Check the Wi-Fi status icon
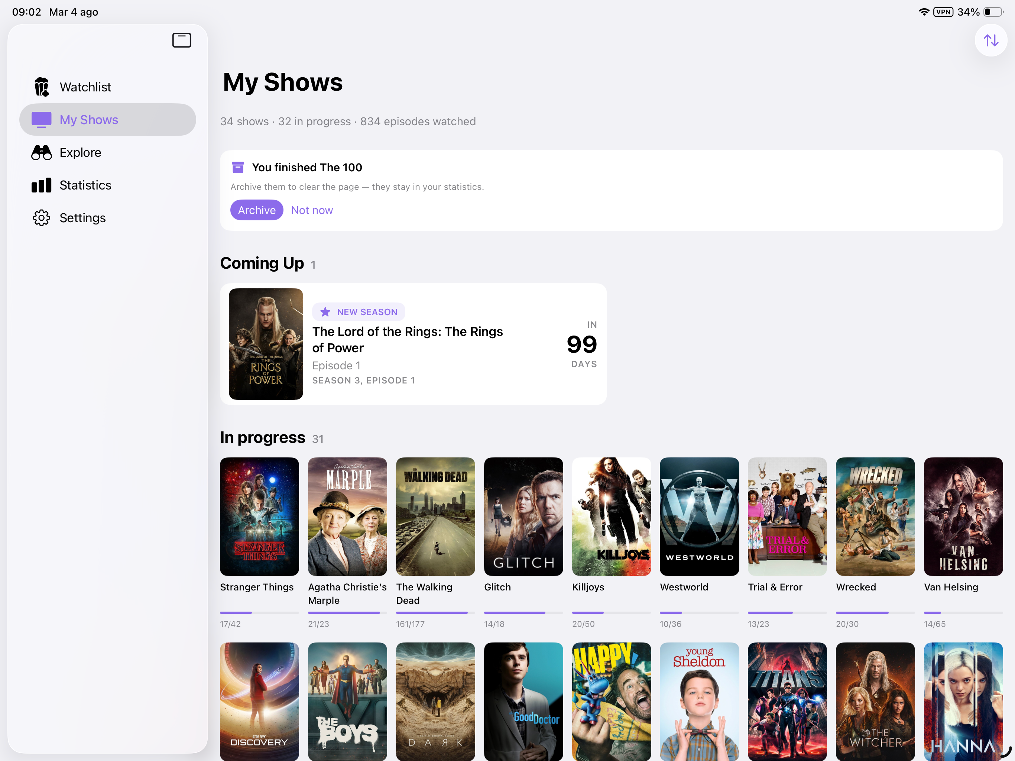The height and width of the screenshot is (761, 1015). click(924, 12)
